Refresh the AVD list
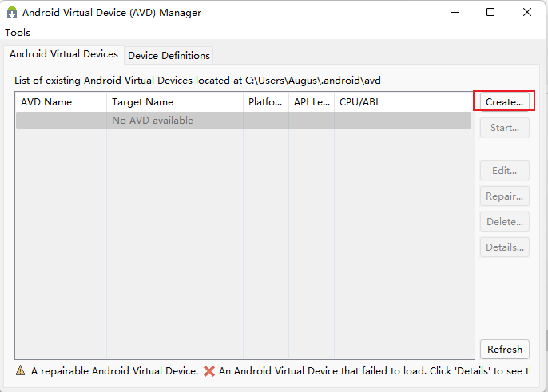The height and width of the screenshot is (392, 548). pos(504,349)
